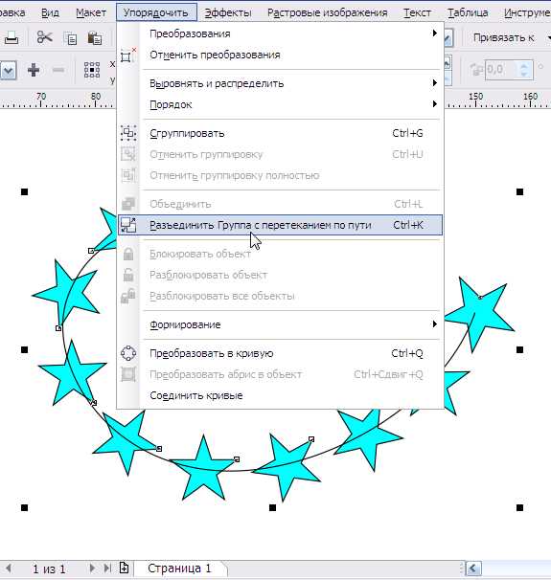Open the Макет menu
The width and height of the screenshot is (551, 580).
pyautogui.click(x=91, y=13)
